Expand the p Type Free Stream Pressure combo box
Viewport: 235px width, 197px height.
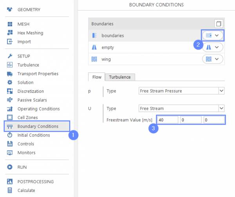coord(182,91)
